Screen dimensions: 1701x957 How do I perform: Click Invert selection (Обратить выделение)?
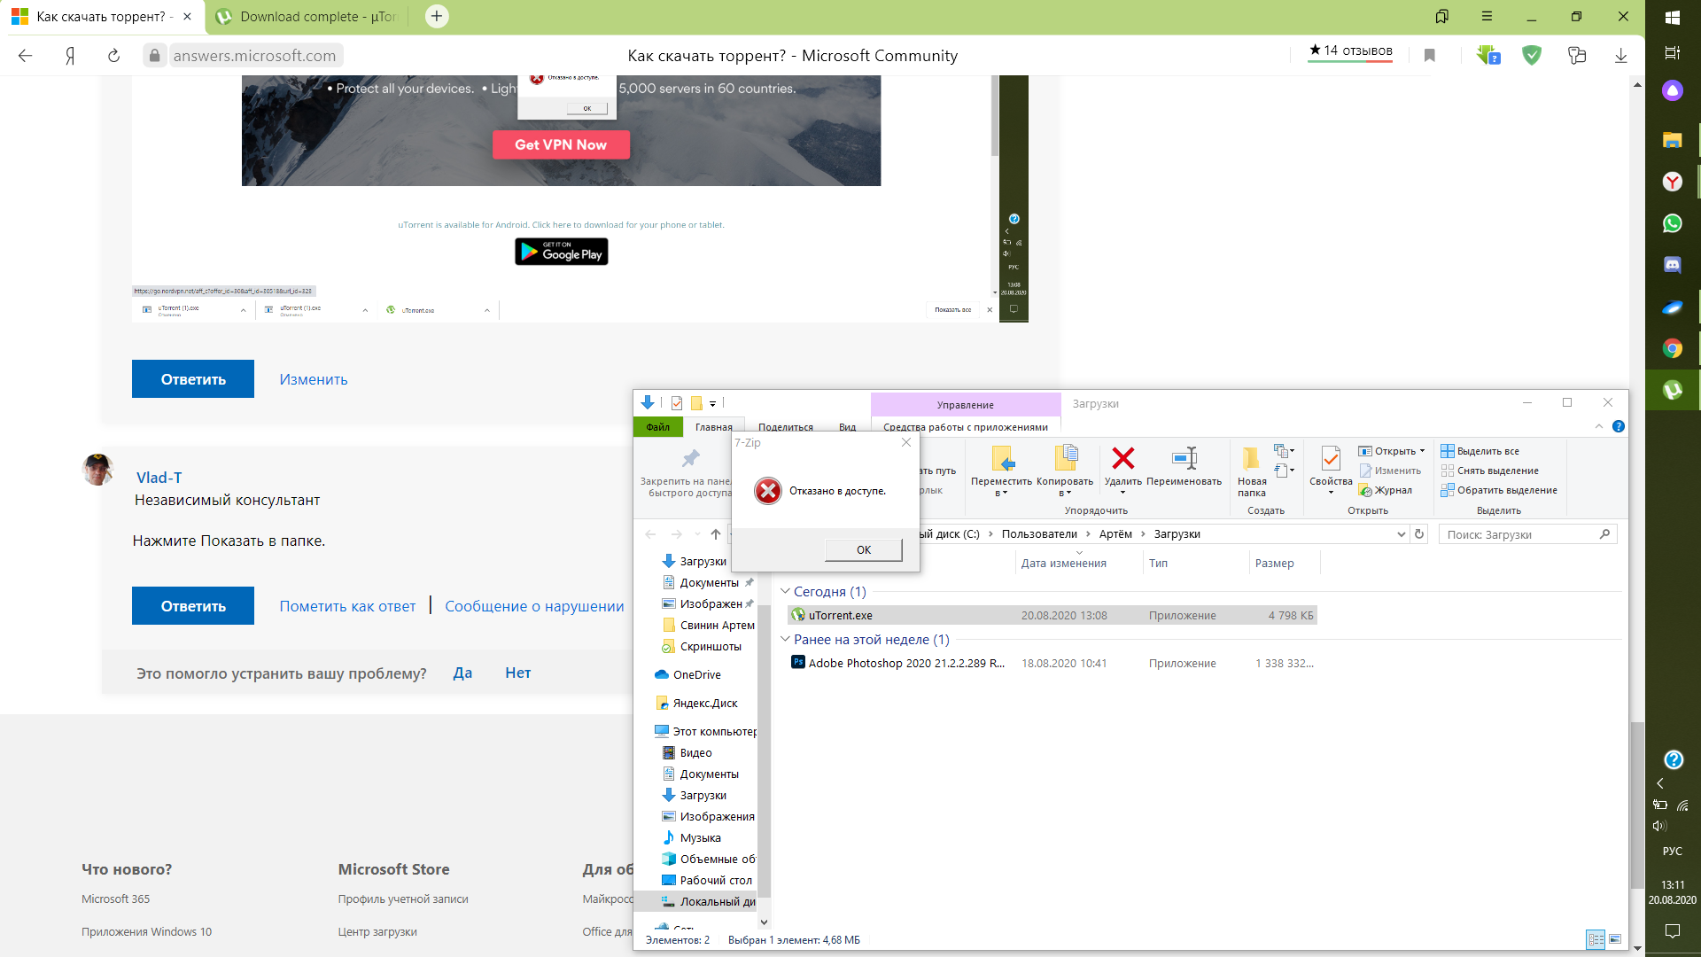click(x=1499, y=490)
